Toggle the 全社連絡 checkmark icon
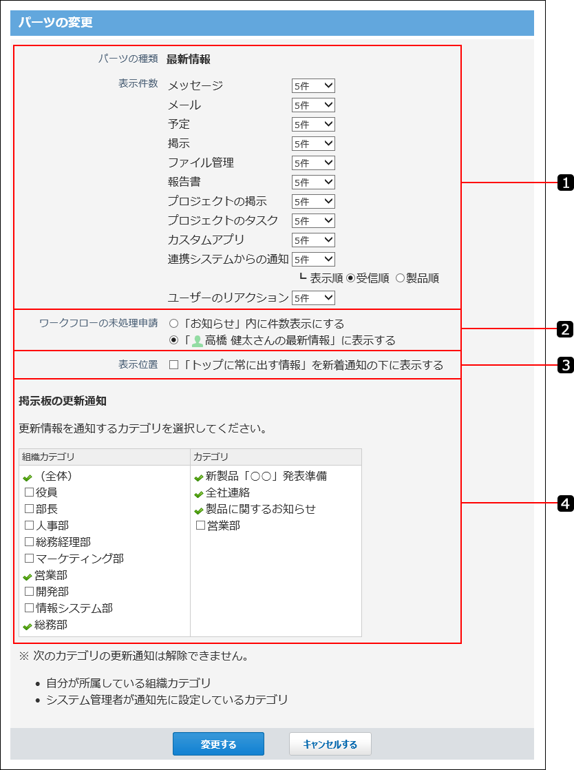Image resolution: width=574 pixels, height=770 pixels. click(199, 494)
